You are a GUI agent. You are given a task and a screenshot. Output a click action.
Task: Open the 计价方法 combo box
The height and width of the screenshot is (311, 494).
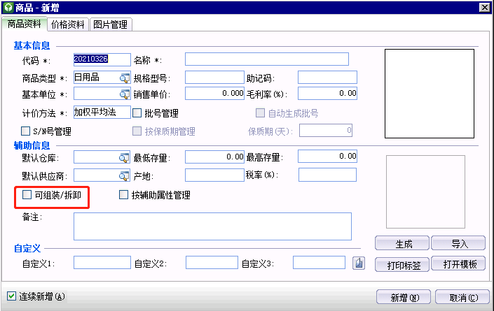[102, 112]
